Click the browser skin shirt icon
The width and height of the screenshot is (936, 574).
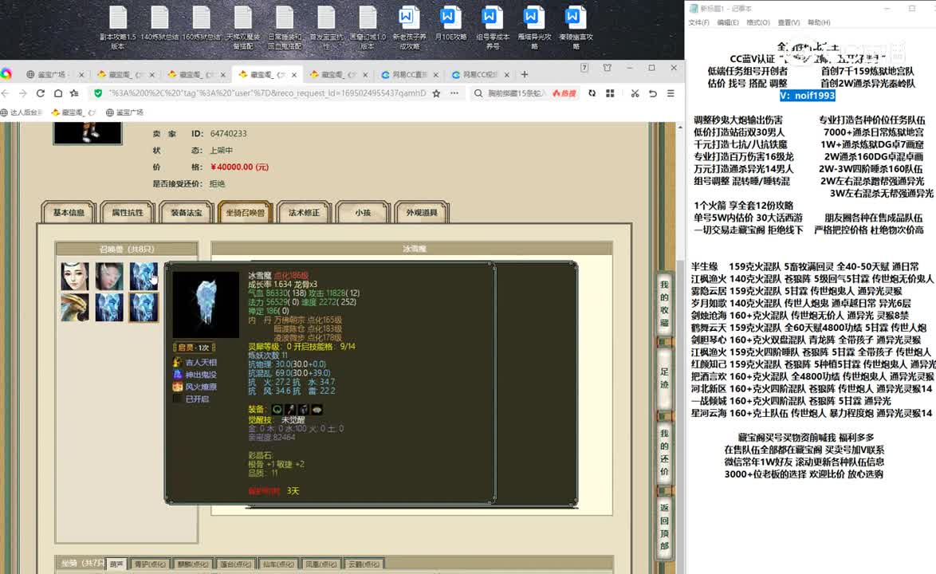(x=607, y=68)
